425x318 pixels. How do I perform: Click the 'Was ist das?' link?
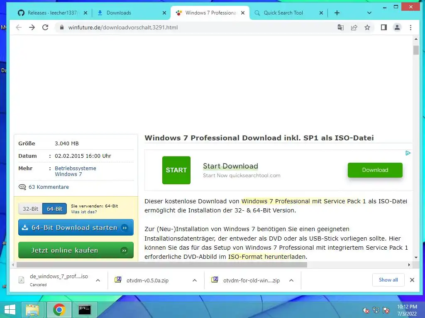[x=84, y=212]
